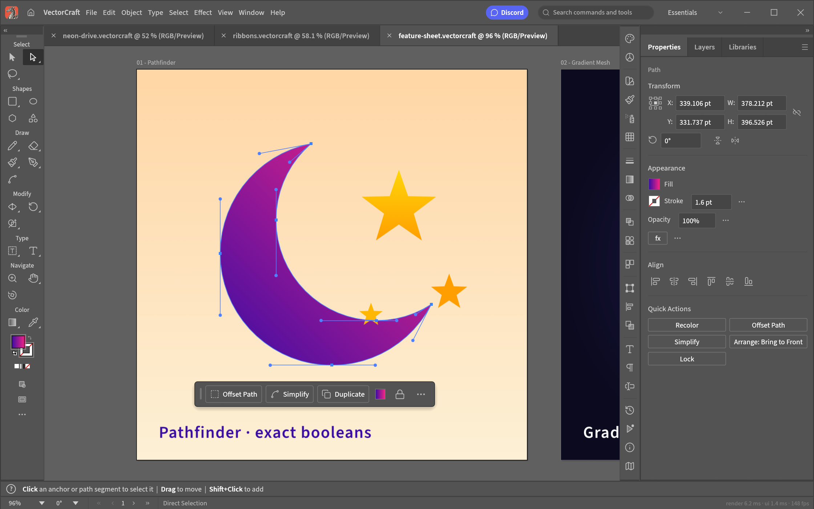Click the Search commands and tools field
814x509 pixels.
[596, 12]
